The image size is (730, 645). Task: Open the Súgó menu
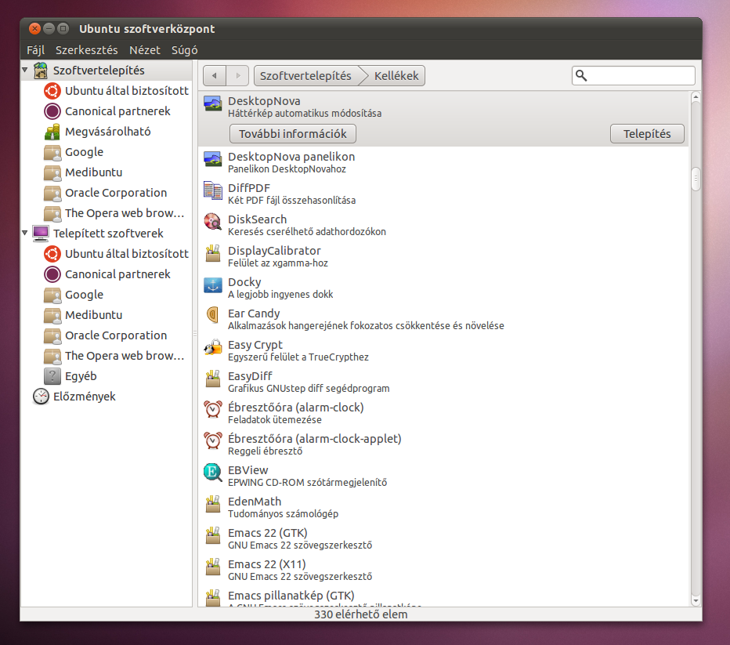[184, 50]
